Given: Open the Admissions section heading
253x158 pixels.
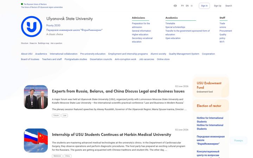Looking at the screenshot, I should pos(138,18).
